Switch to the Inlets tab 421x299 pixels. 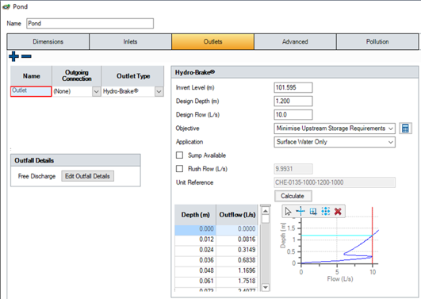(130, 42)
